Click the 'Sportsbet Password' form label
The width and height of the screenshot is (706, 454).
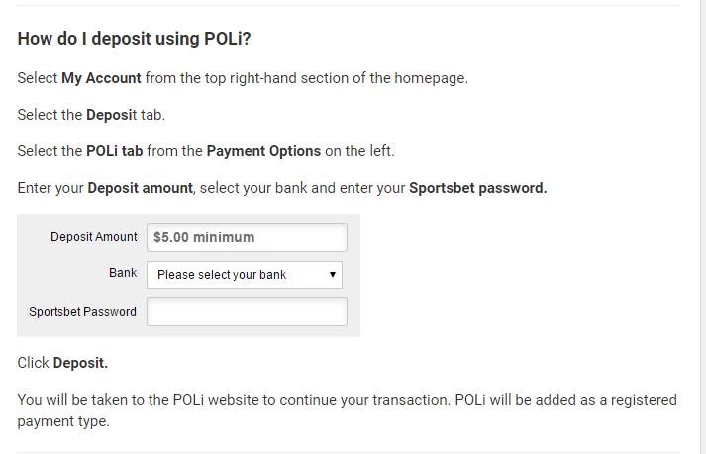[x=83, y=312]
